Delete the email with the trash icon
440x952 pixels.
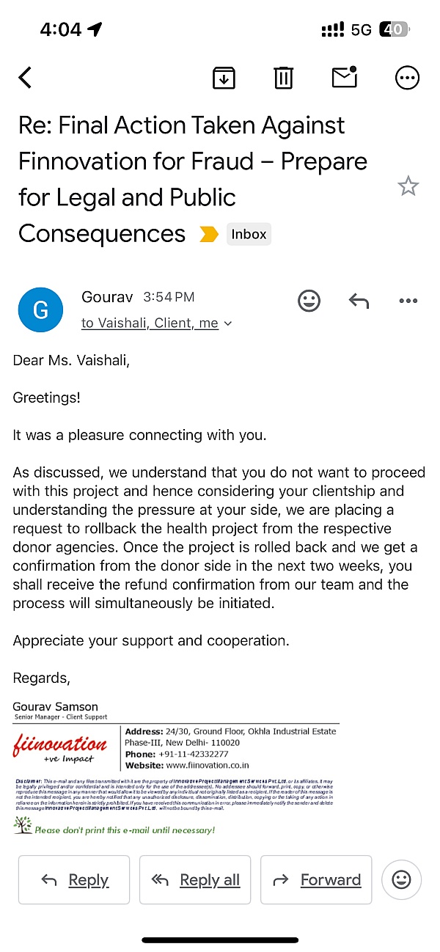coord(284,78)
